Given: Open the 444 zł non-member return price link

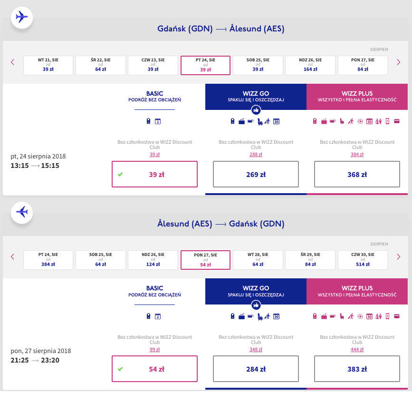Looking at the screenshot, I should point(357,349).
